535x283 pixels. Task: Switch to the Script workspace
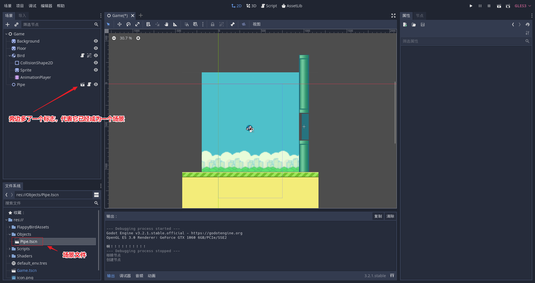(x=269, y=6)
